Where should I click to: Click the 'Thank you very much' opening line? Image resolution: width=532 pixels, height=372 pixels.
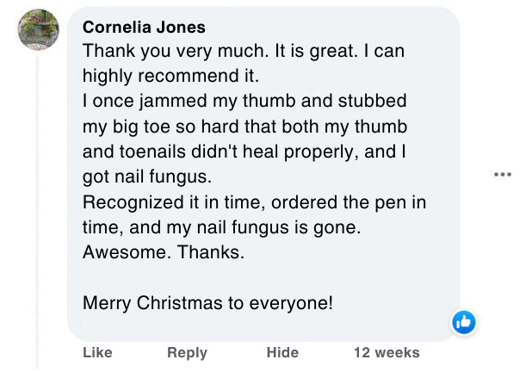(244, 51)
